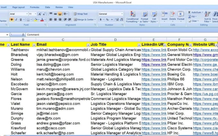Open Email column filter dropdown
Image resolution: width=218 pixels, height=136 pixels.
coord(88,45)
